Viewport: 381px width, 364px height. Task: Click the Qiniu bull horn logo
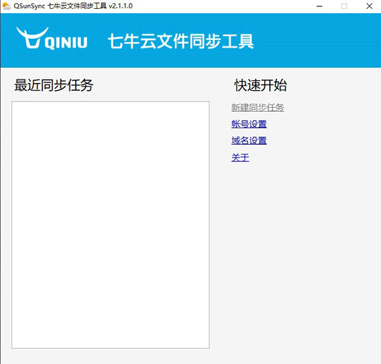click(29, 38)
